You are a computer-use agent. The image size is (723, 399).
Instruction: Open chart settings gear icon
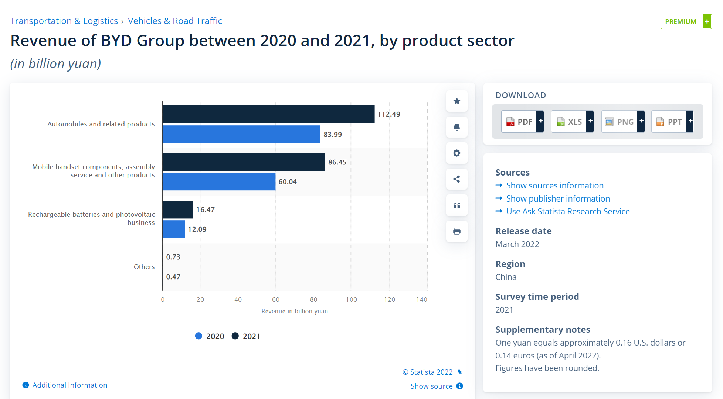coord(456,153)
